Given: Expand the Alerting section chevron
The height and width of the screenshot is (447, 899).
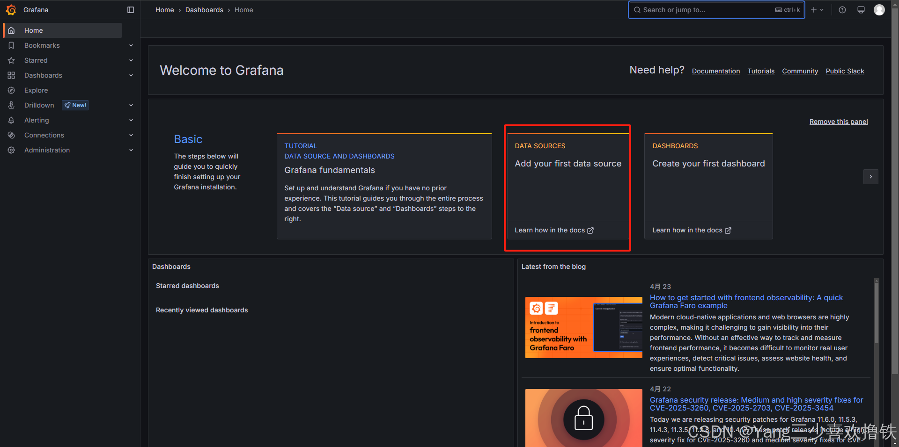Looking at the screenshot, I should (131, 120).
